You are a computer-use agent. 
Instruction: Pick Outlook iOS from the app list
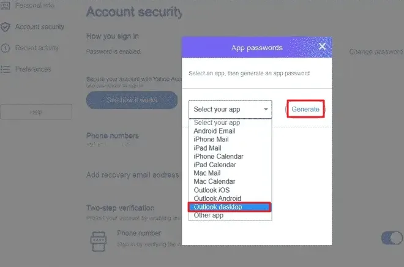pos(212,190)
